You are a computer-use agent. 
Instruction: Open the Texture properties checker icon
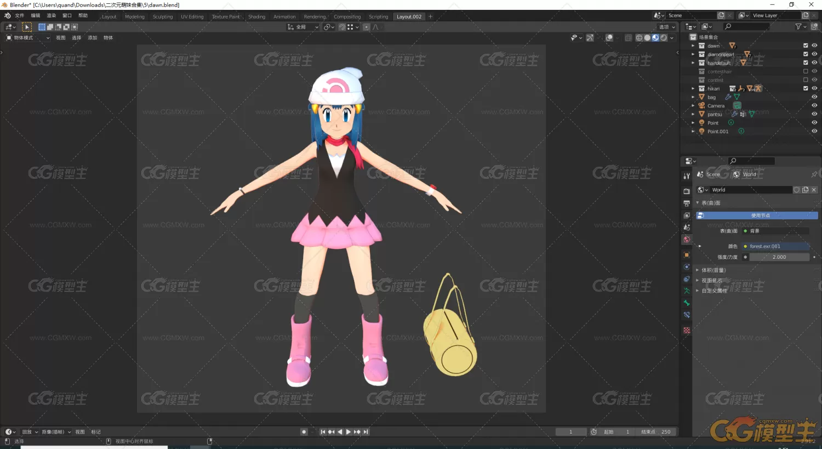click(x=687, y=331)
